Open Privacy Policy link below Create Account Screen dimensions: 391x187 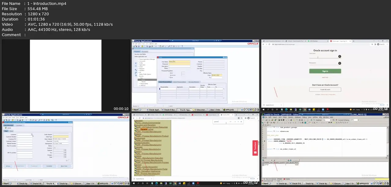coord(331,95)
